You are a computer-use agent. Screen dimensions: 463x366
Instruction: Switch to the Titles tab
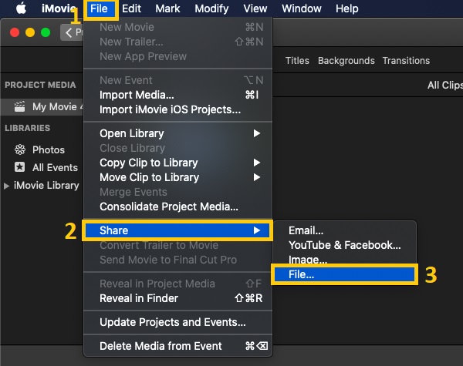(x=297, y=61)
